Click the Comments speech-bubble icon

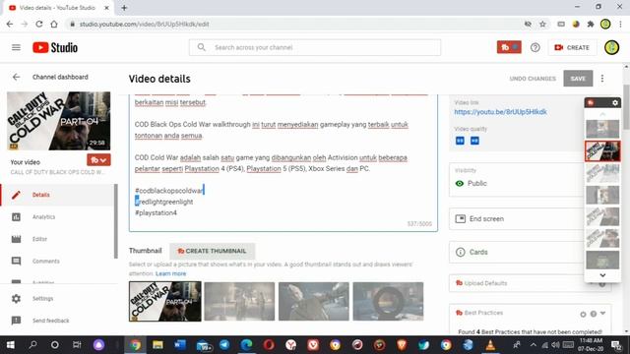16,261
